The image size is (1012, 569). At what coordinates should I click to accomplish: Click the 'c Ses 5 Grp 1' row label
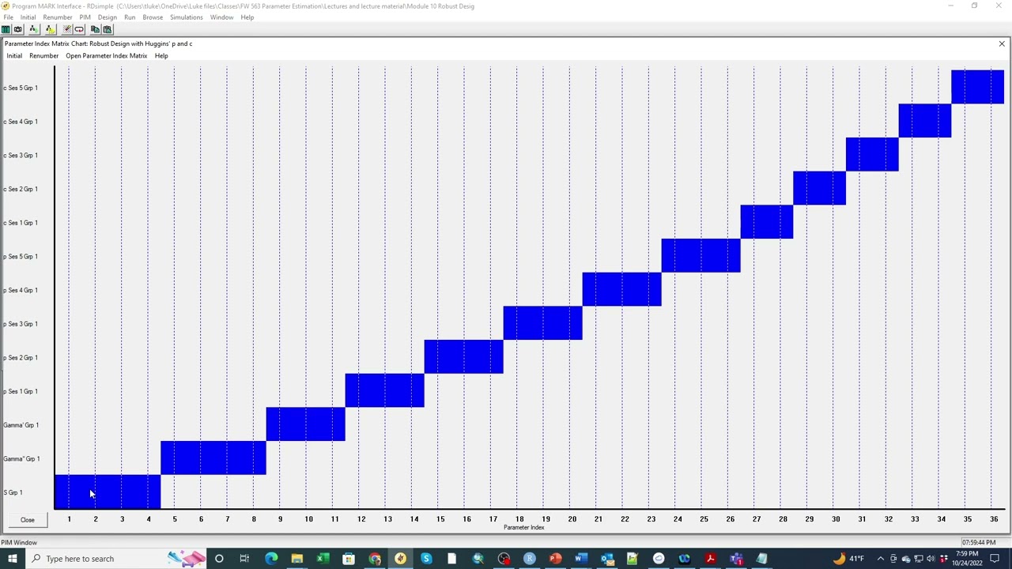(21, 88)
